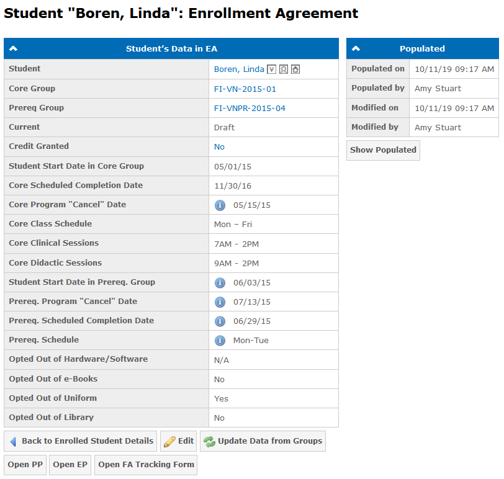Click the 05/15/15 core cancel date
This screenshot has width=504, height=479.
[252, 205]
